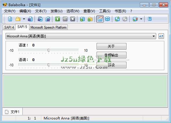The image size is (171, 123).
Task: Switch to Microsoft Speech Platform tab
Action: click(48, 27)
